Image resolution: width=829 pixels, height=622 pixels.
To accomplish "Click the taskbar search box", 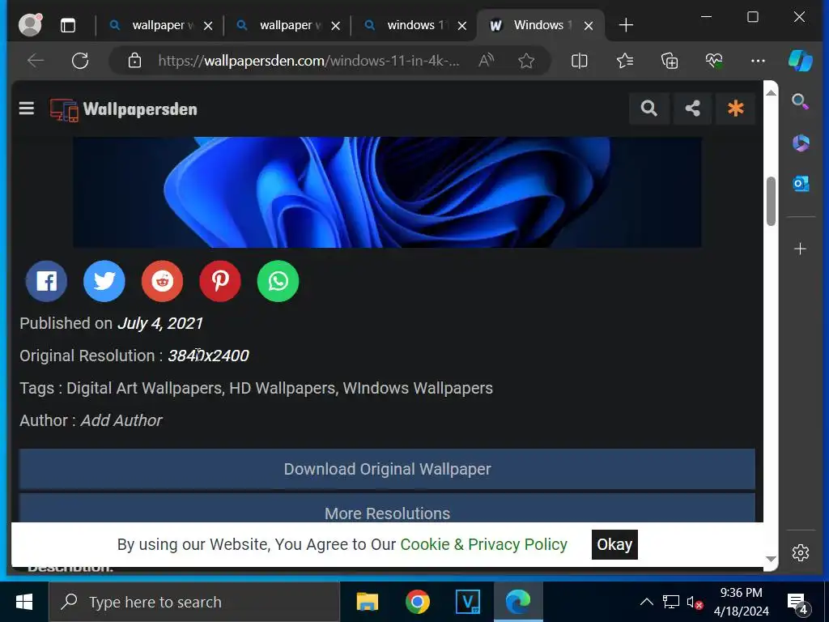I will 194,602.
